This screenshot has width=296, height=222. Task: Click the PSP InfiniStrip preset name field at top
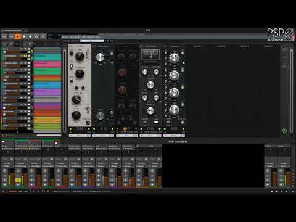(92, 41)
